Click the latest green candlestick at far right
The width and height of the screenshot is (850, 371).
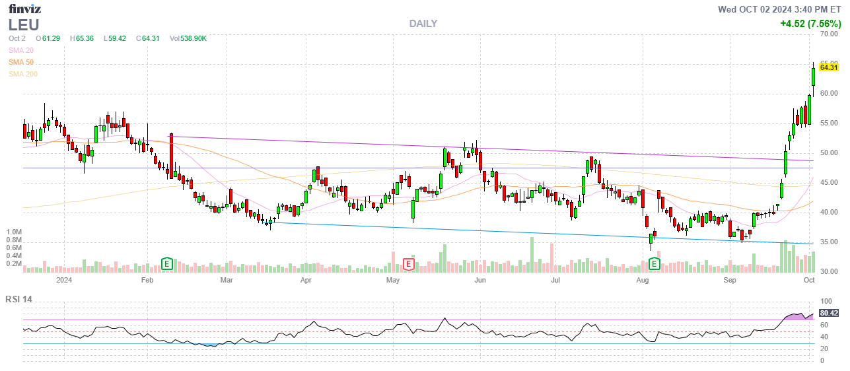coord(813,75)
